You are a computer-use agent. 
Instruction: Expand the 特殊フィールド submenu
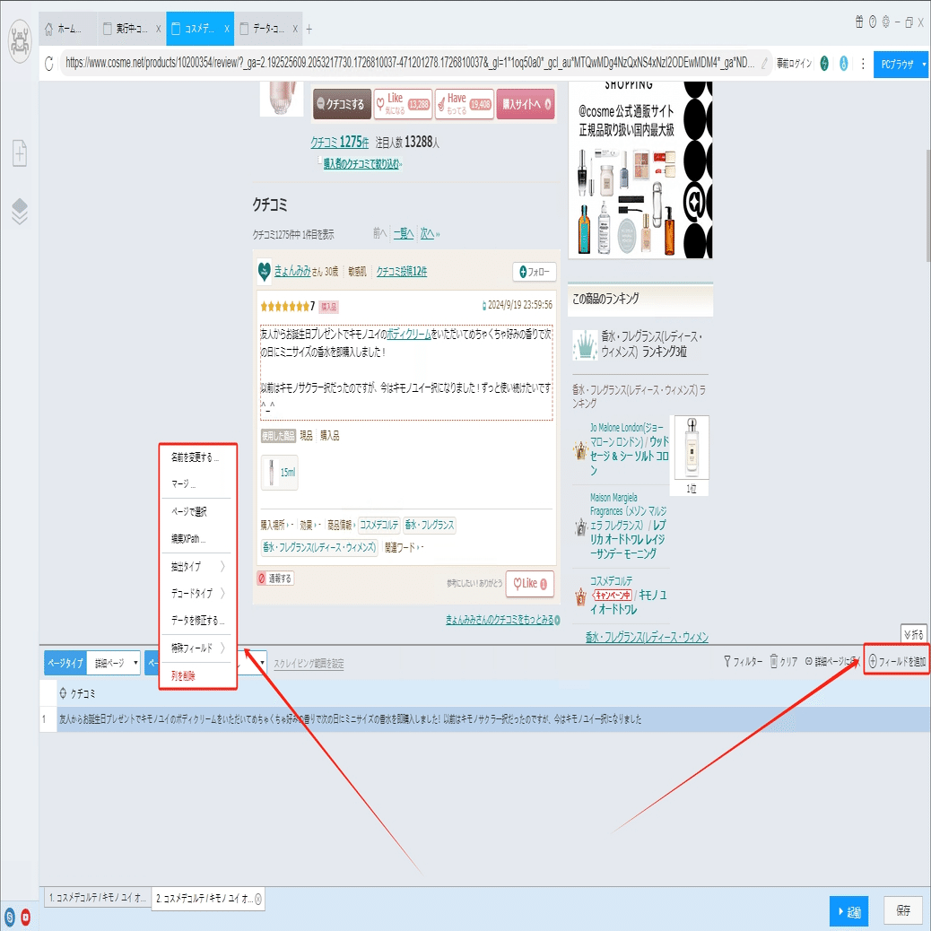coord(196,648)
